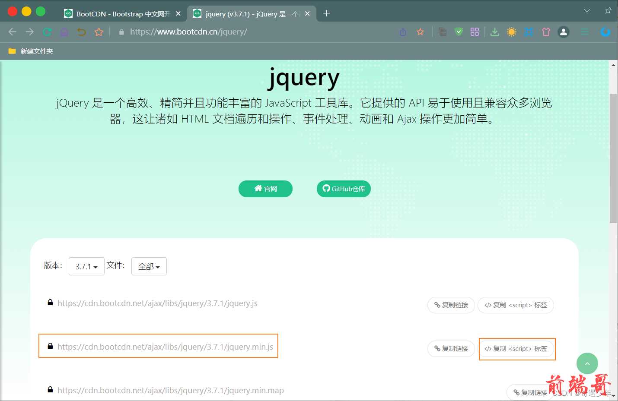Open the 官网 official site button
The width and height of the screenshot is (618, 401).
tap(265, 189)
